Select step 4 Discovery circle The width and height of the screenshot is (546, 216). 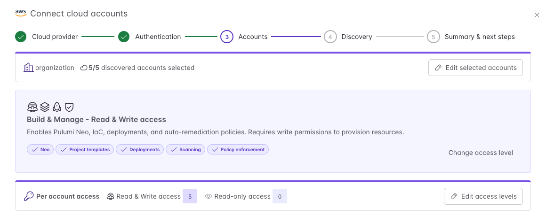pos(330,37)
